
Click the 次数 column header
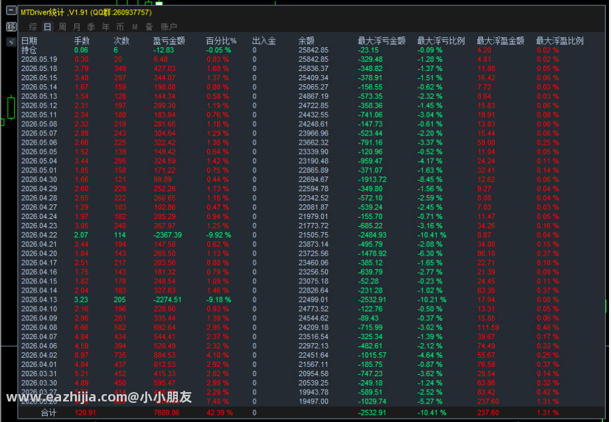[121, 41]
